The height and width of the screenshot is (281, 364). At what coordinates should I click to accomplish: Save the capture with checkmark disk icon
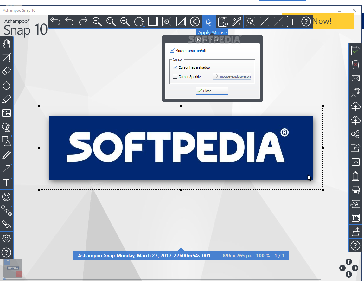[x=355, y=50]
